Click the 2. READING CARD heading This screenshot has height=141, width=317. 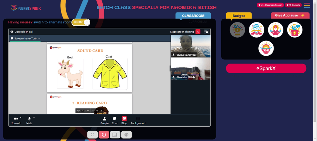(x=90, y=103)
